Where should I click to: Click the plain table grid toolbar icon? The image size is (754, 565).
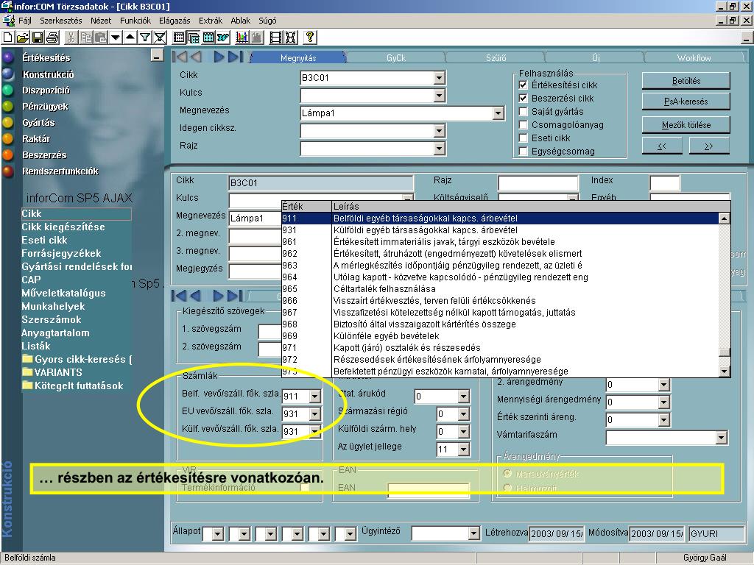[179, 38]
